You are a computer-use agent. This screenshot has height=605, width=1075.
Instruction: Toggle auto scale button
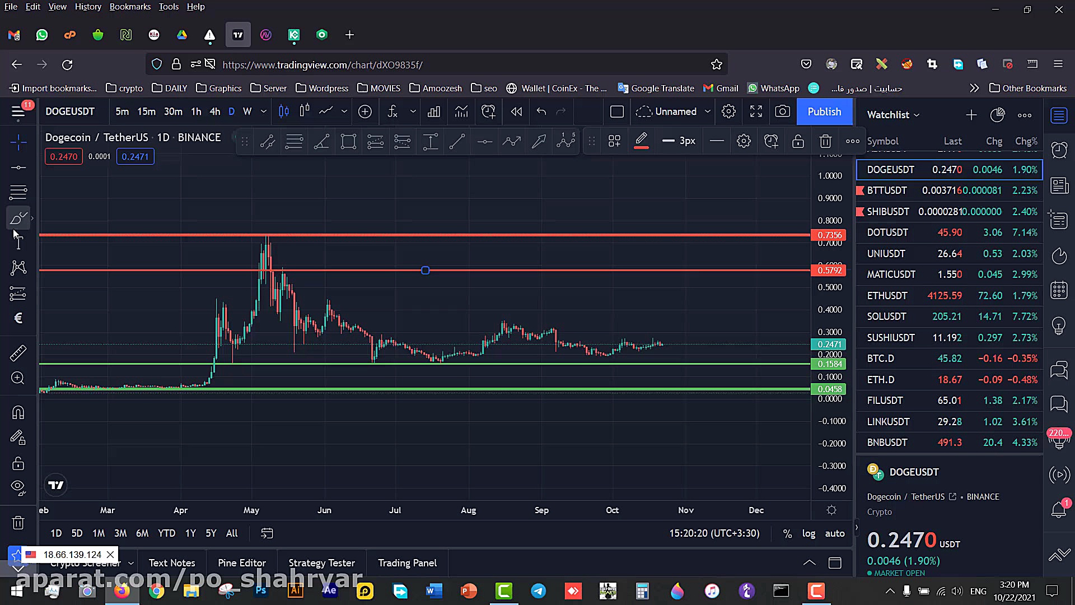834,533
